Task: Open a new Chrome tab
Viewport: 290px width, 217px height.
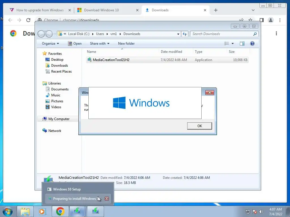Action: 216,10
